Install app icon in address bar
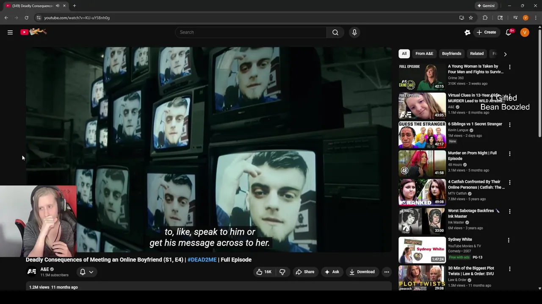Screen dimensions: 542x304 click(x=462, y=18)
